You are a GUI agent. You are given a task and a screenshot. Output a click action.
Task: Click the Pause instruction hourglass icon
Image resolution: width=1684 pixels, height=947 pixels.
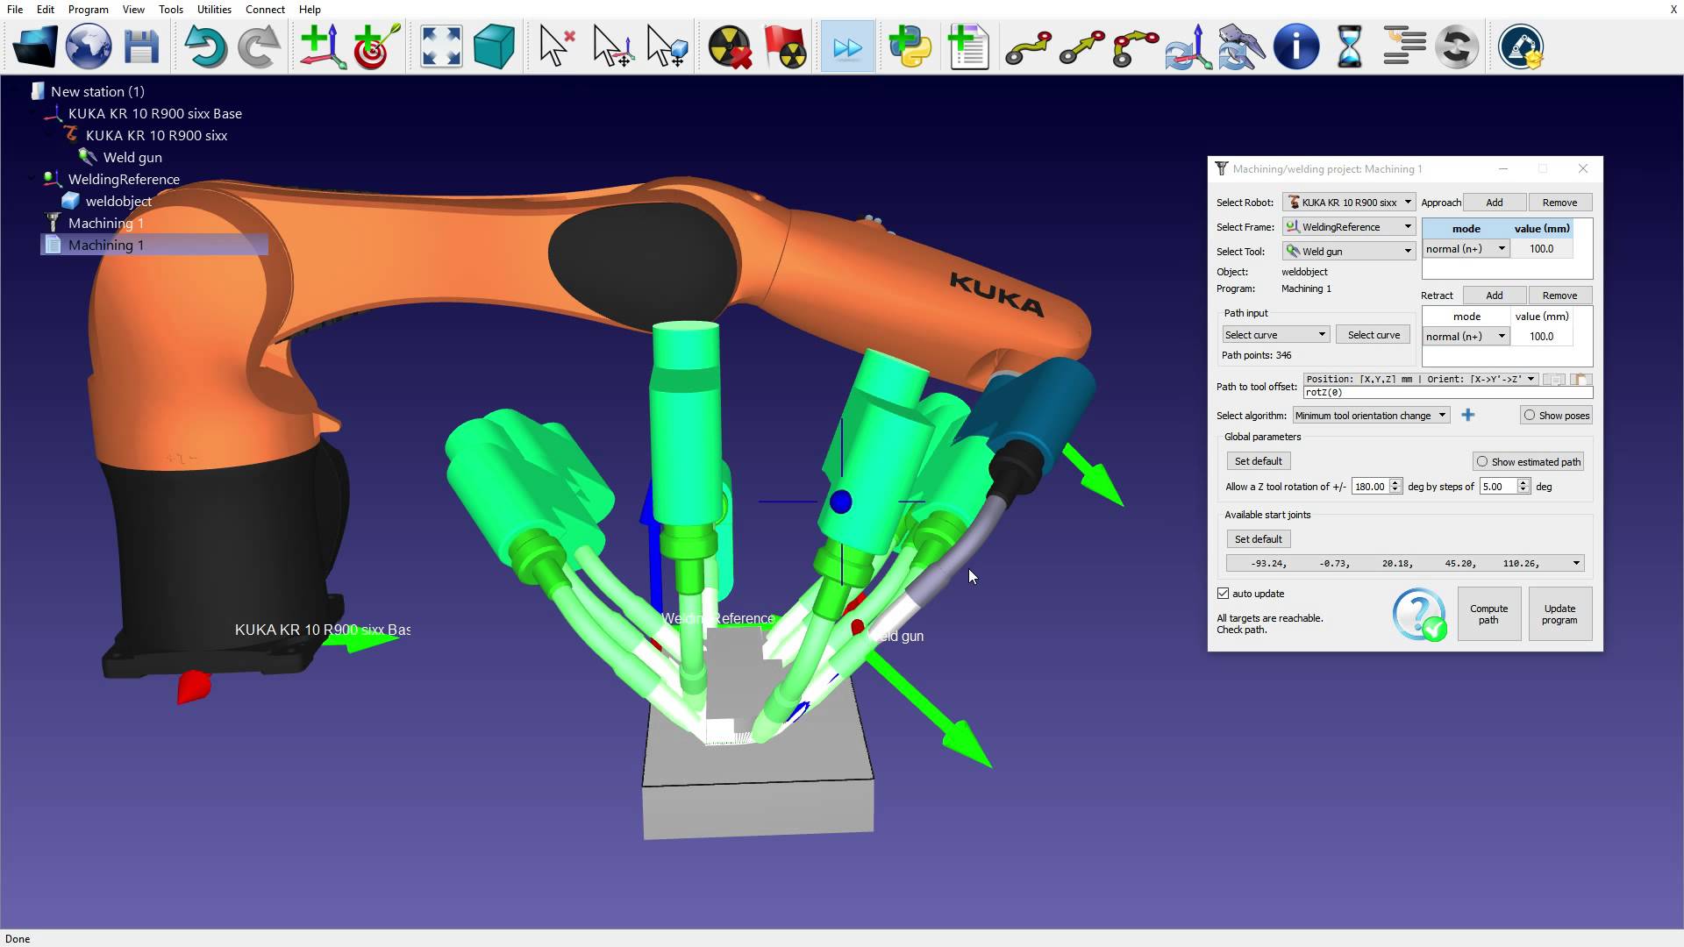click(1349, 46)
